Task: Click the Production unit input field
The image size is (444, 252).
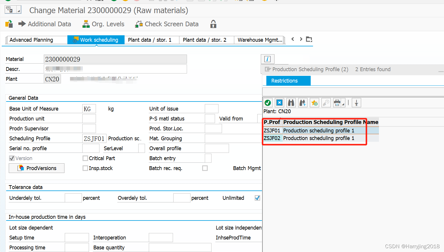Action: pyautogui.click(x=89, y=119)
